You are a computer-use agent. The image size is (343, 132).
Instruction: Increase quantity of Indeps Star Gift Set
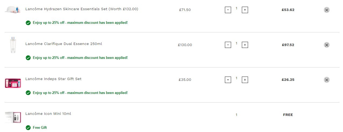tap(245, 80)
